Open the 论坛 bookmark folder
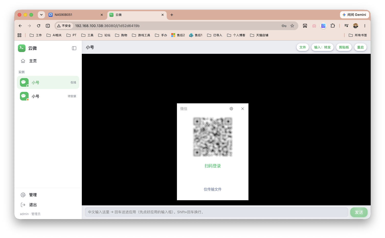Viewport: 385px width, 238px height. pyautogui.click(x=104, y=35)
